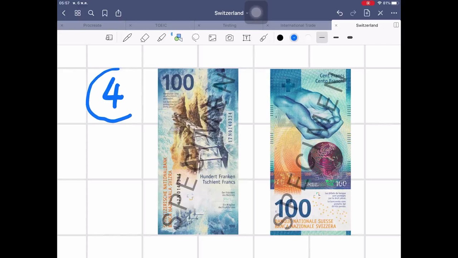Close the TOEIC tab
Screen dimensions: 458x258
[130, 25]
